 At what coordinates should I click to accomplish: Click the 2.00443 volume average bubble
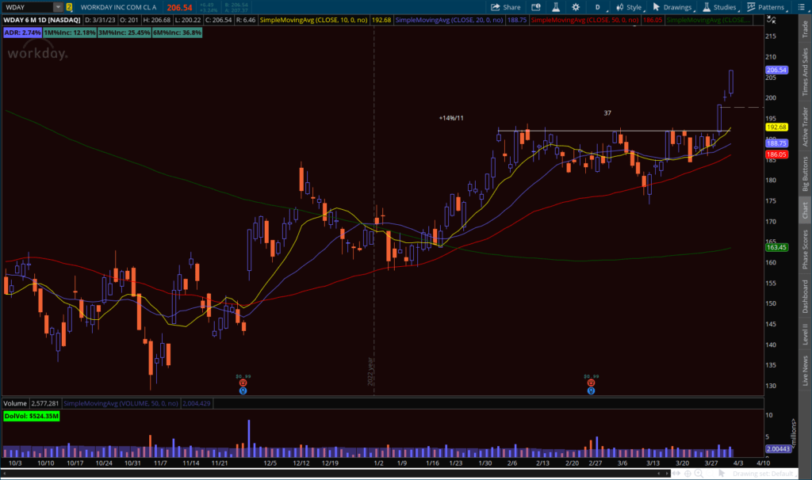(778, 449)
